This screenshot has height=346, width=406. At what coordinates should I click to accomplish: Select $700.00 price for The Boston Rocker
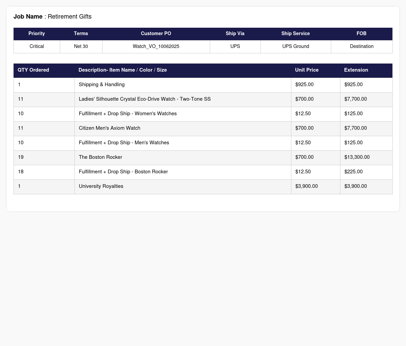coord(316,157)
